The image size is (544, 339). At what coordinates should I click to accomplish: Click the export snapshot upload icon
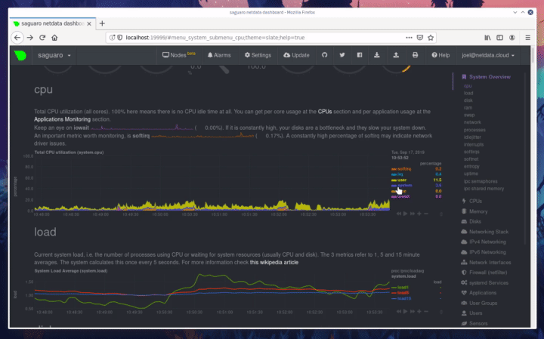396,55
